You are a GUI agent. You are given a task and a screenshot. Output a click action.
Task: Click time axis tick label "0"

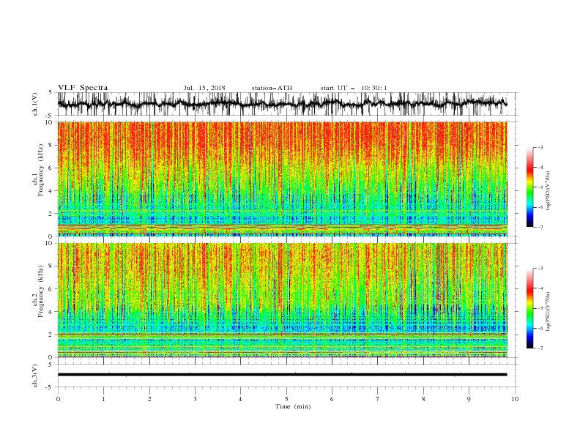[58, 399]
